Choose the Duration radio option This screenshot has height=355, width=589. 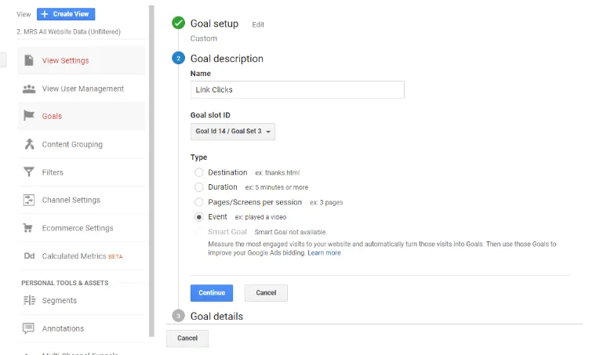point(199,187)
